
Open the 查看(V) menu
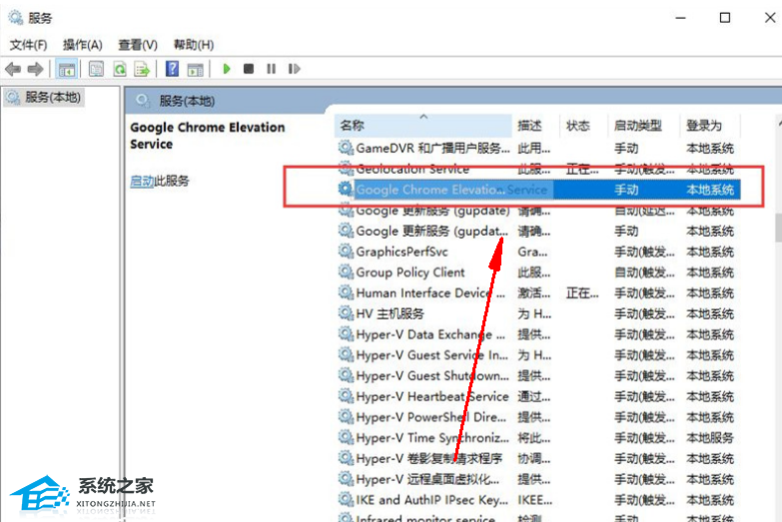click(x=138, y=45)
